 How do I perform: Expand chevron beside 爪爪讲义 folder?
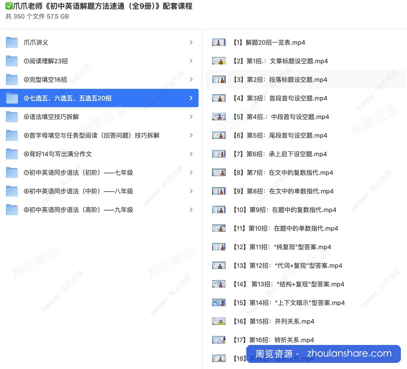coord(191,42)
